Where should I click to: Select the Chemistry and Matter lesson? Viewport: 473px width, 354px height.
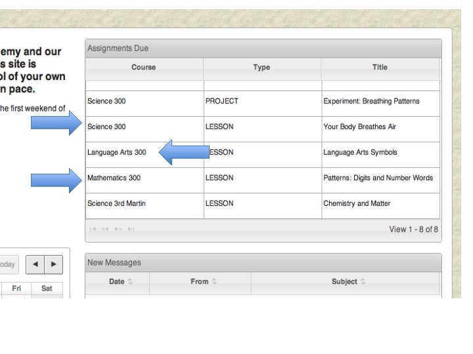click(357, 204)
